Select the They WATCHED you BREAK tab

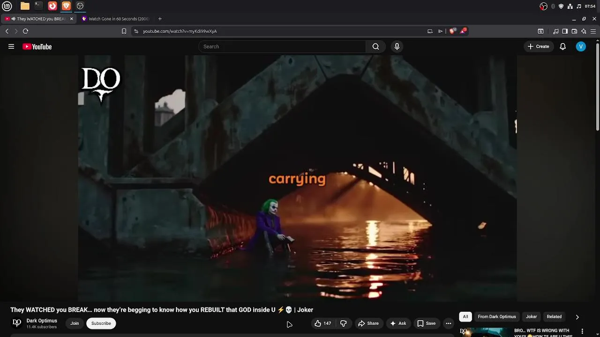pos(38,19)
